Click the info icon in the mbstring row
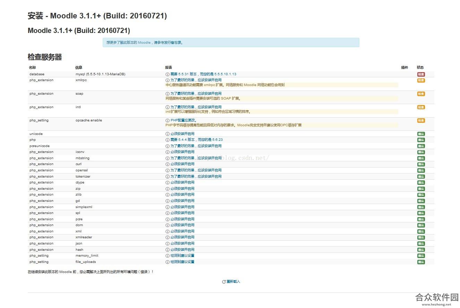The height and width of the screenshot is (308, 460). [168, 158]
